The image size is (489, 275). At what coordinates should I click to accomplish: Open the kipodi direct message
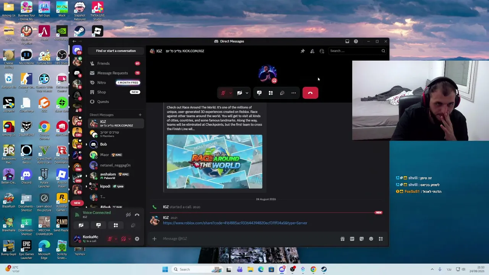(x=116, y=186)
